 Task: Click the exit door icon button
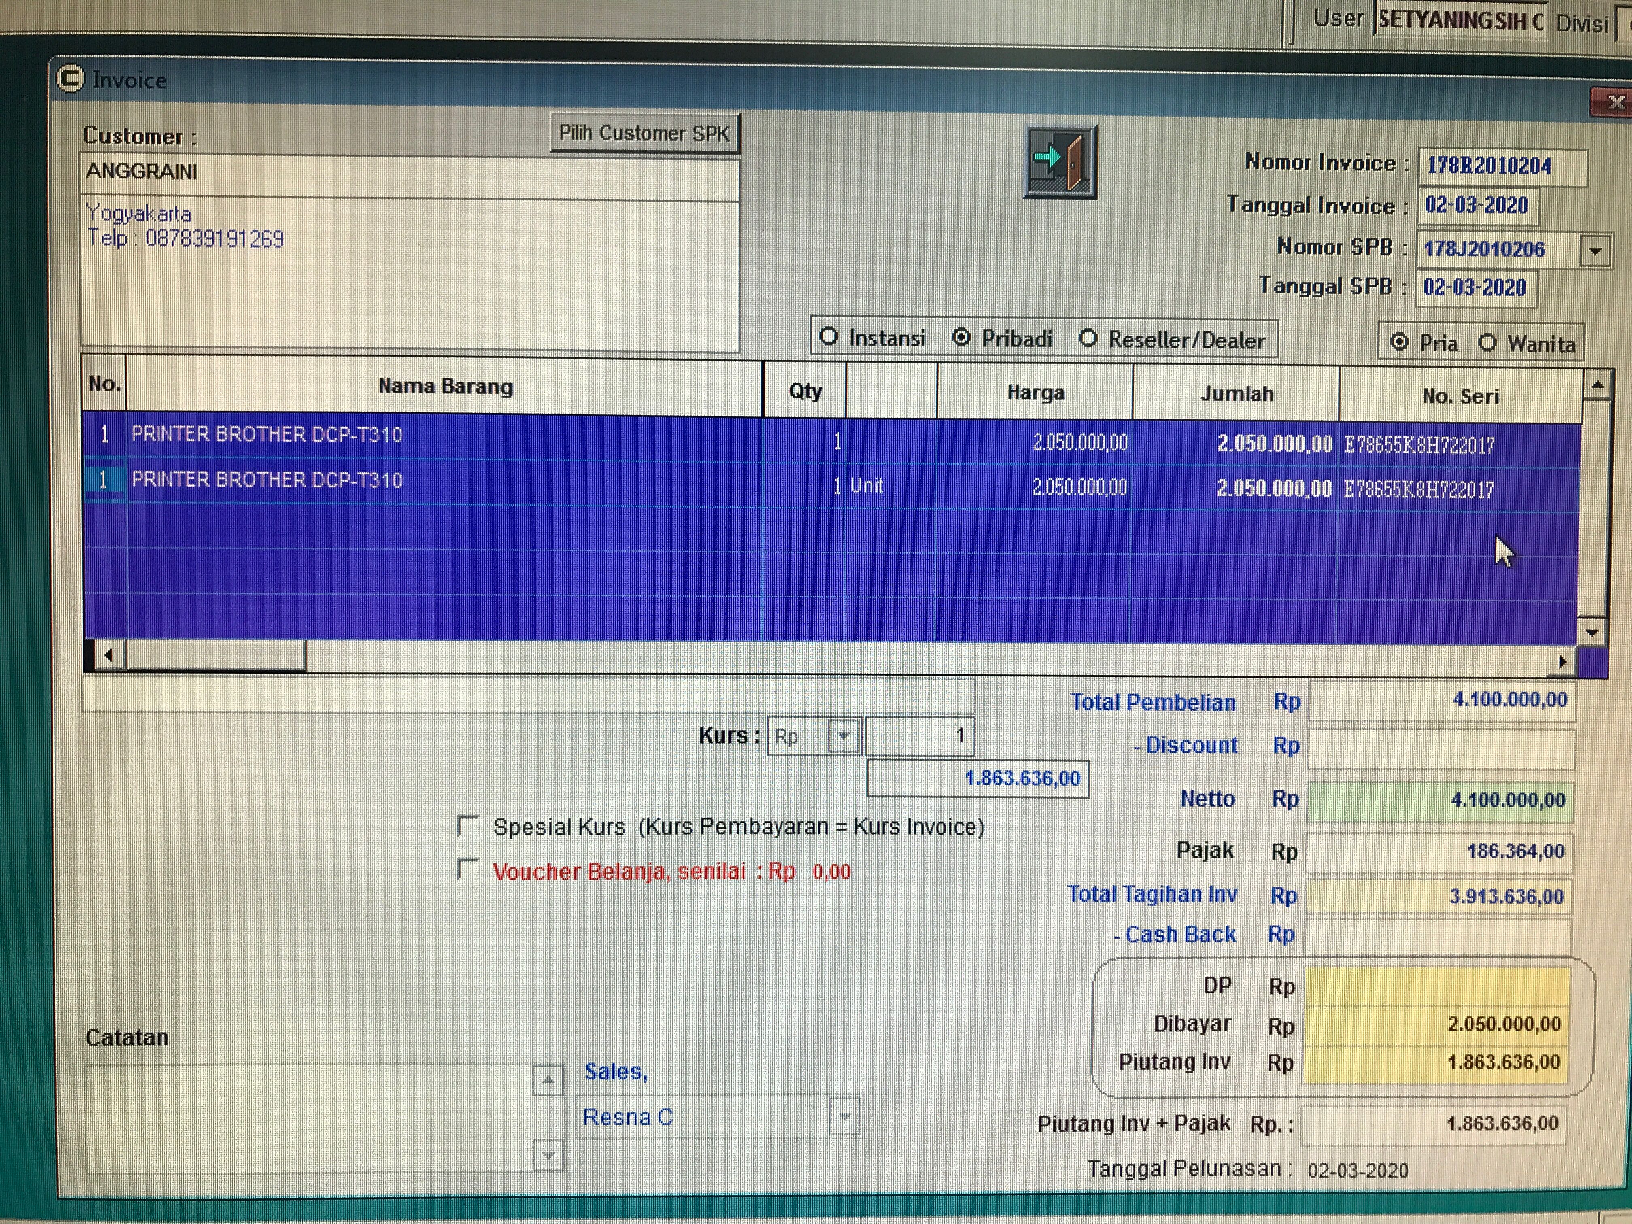coord(1060,161)
